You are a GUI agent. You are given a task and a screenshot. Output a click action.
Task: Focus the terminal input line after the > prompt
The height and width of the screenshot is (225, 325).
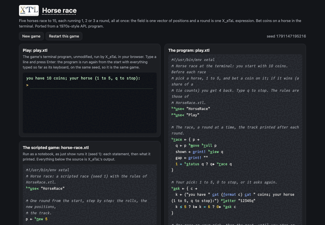coord(91,85)
